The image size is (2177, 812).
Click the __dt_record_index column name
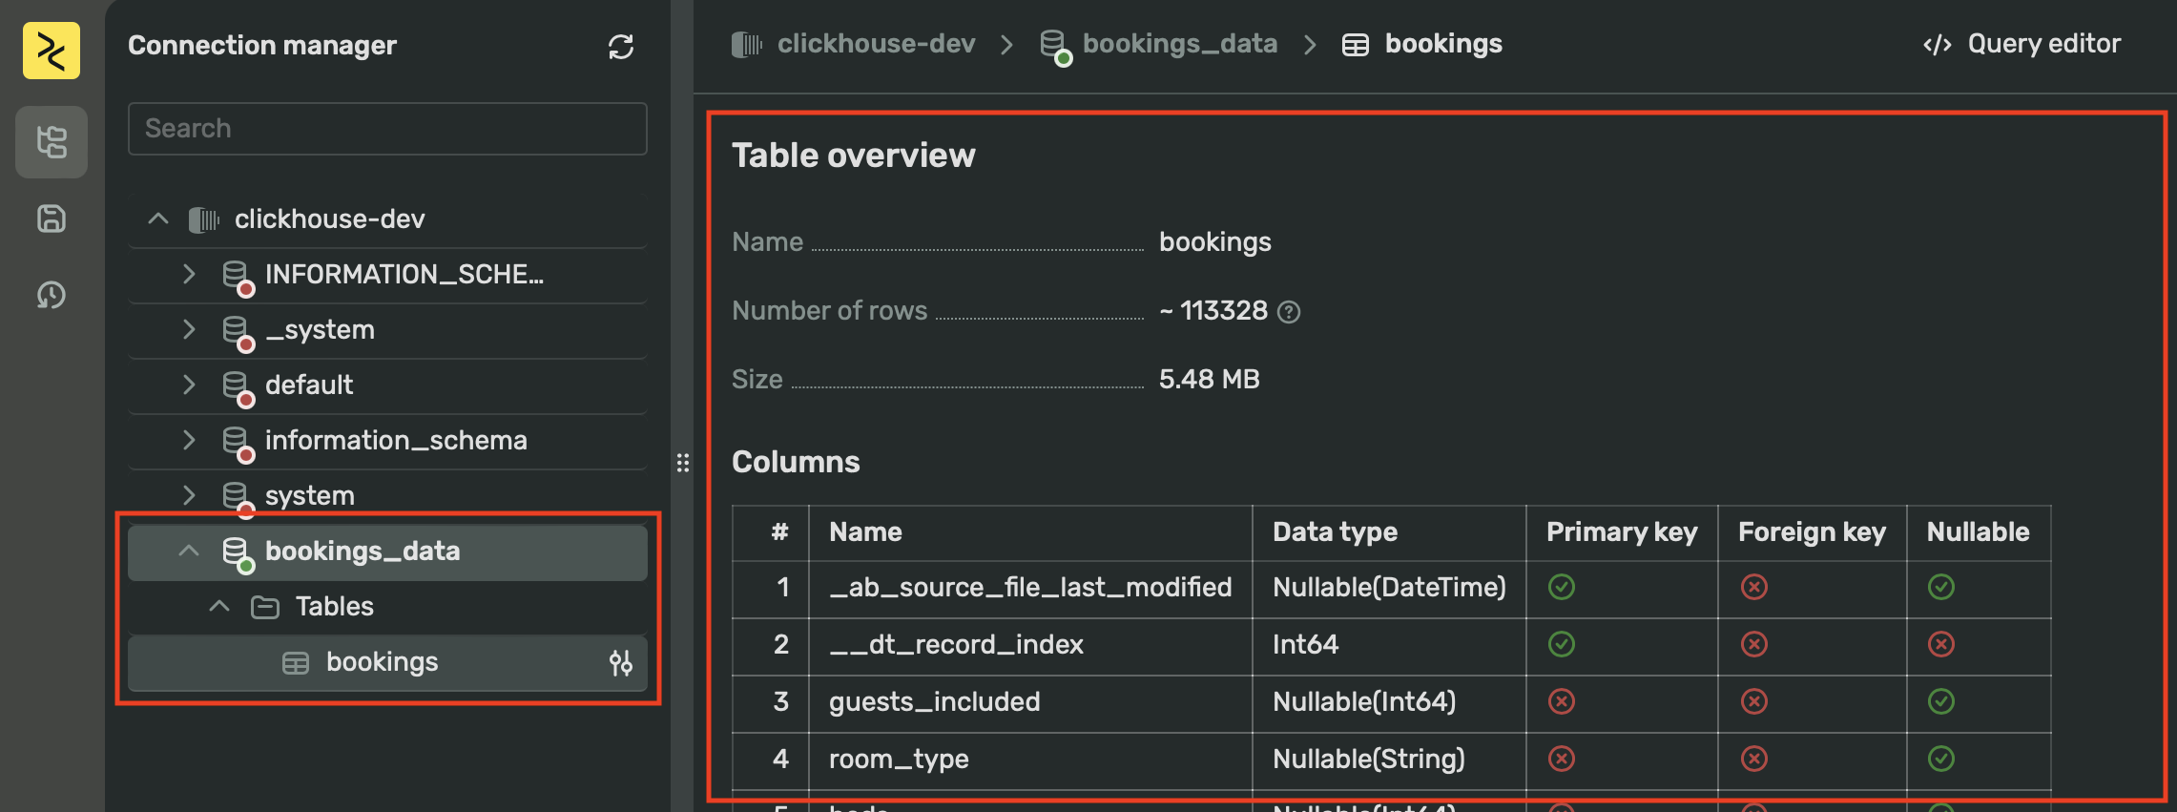click(956, 644)
